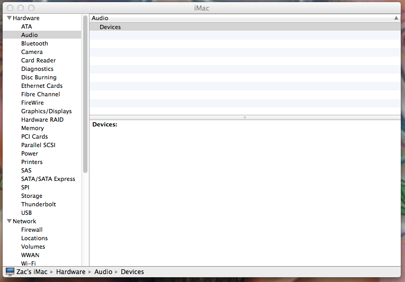This screenshot has height=282, width=405.
Task: Open Disc Burning entry
Action: tap(39, 77)
